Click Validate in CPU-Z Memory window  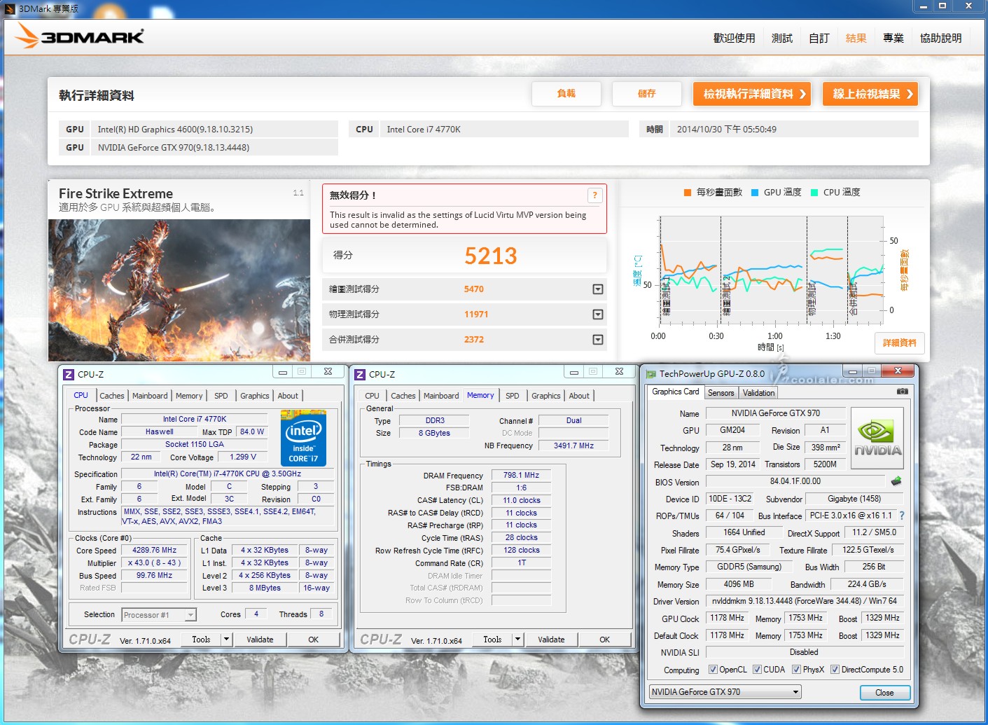coord(551,640)
